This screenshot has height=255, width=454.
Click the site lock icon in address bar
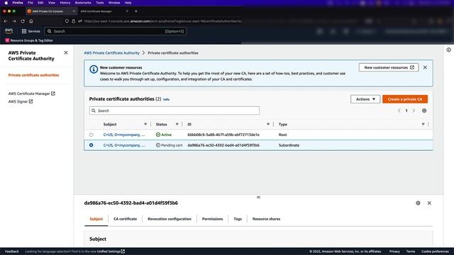[x=74, y=21]
